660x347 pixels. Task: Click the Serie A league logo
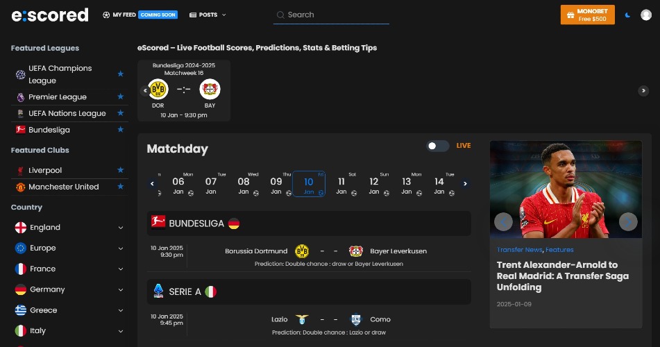(158, 291)
